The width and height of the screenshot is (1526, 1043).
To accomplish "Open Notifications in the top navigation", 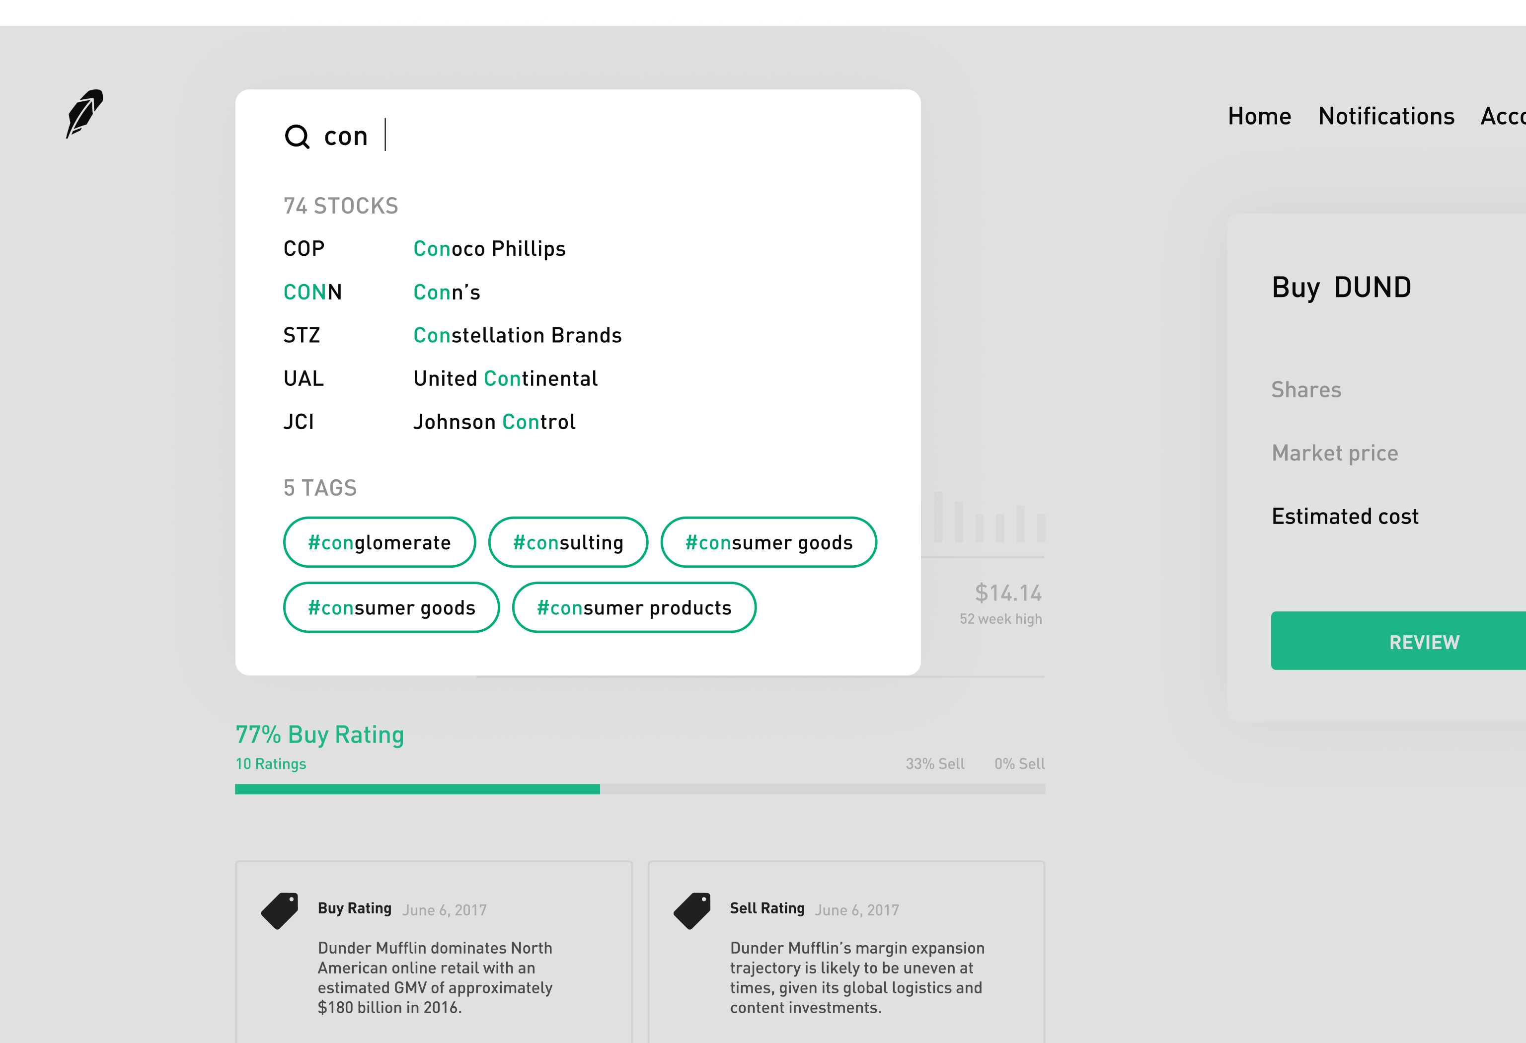I will [x=1386, y=116].
